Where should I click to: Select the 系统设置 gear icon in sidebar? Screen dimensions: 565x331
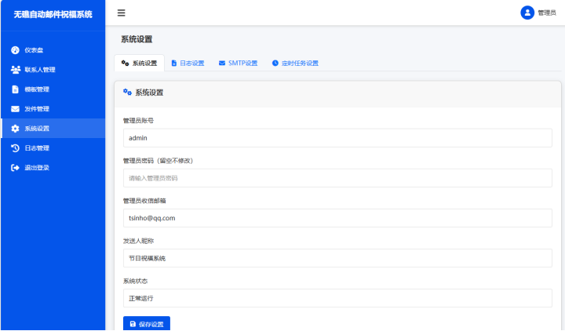[15, 129]
